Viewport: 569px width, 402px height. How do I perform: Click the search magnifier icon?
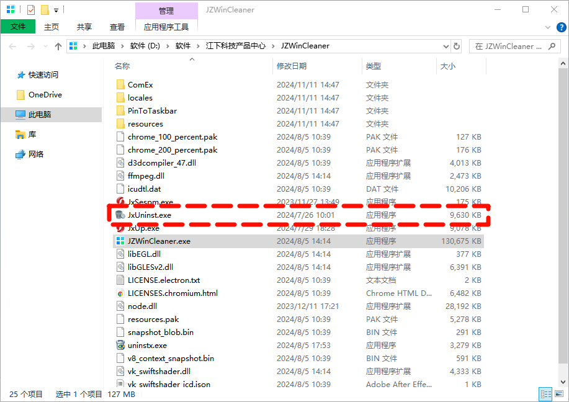point(552,46)
